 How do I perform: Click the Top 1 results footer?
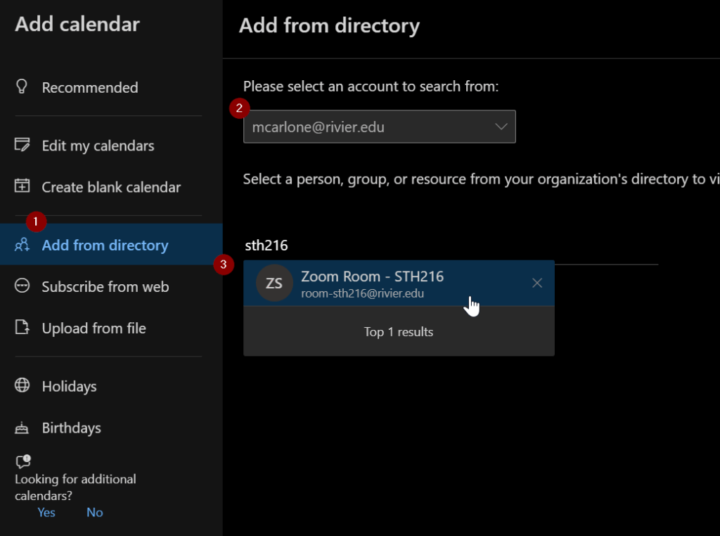coord(399,332)
